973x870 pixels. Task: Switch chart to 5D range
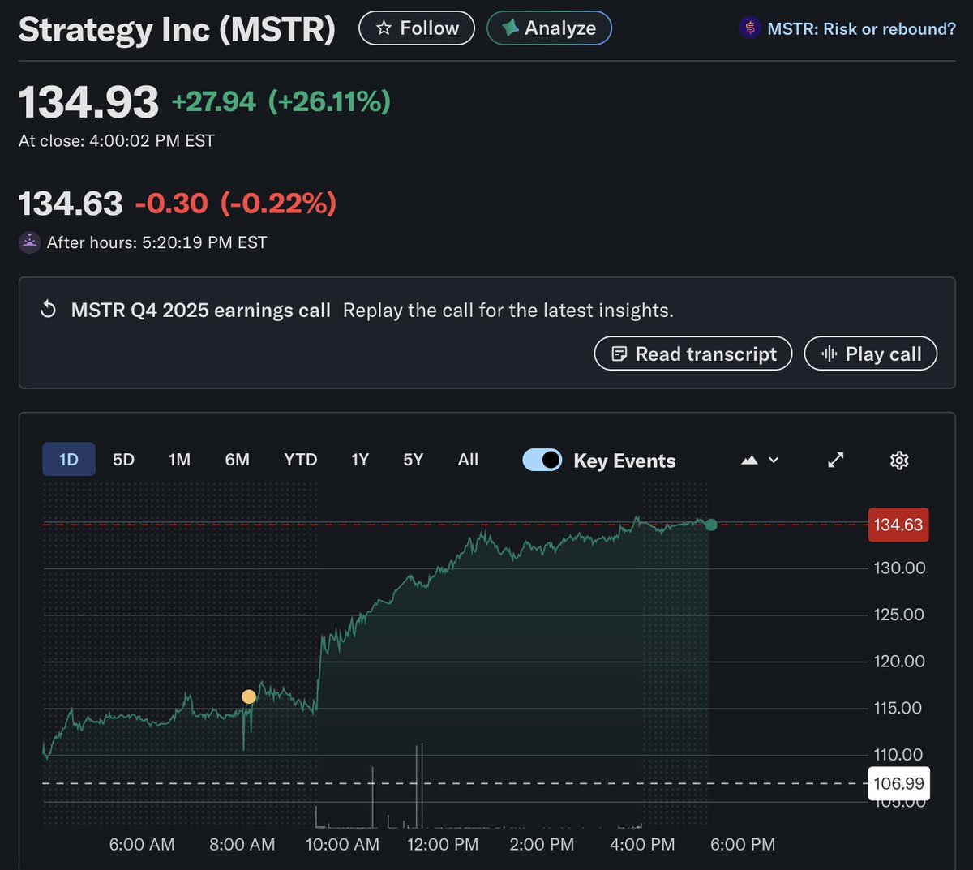[x=123, y=460]
